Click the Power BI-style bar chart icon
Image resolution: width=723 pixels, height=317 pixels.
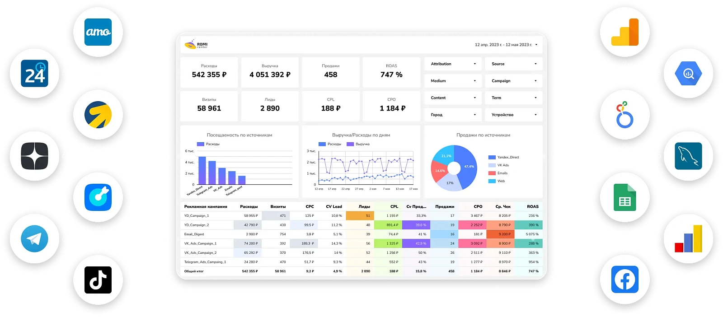pyautogui.click(x=688, y=238)
